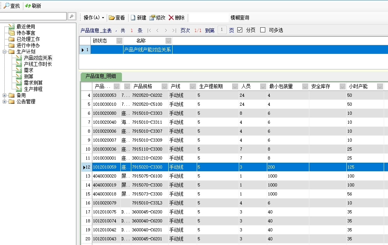
Task: Switch to 产品信息_明细 tab
Action: pos(101,76)
